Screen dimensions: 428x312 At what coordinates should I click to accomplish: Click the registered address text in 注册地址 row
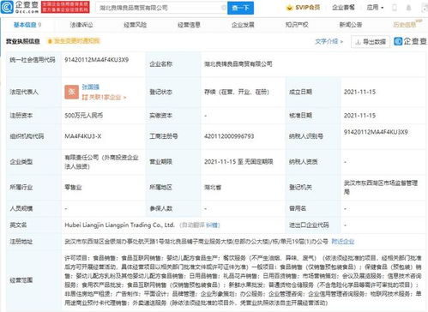coord(196,242)
